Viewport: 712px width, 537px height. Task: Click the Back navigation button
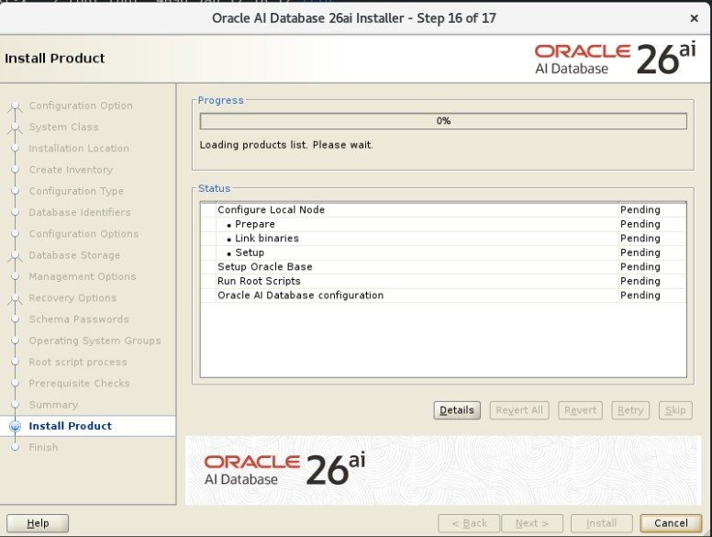coord(469,523)
